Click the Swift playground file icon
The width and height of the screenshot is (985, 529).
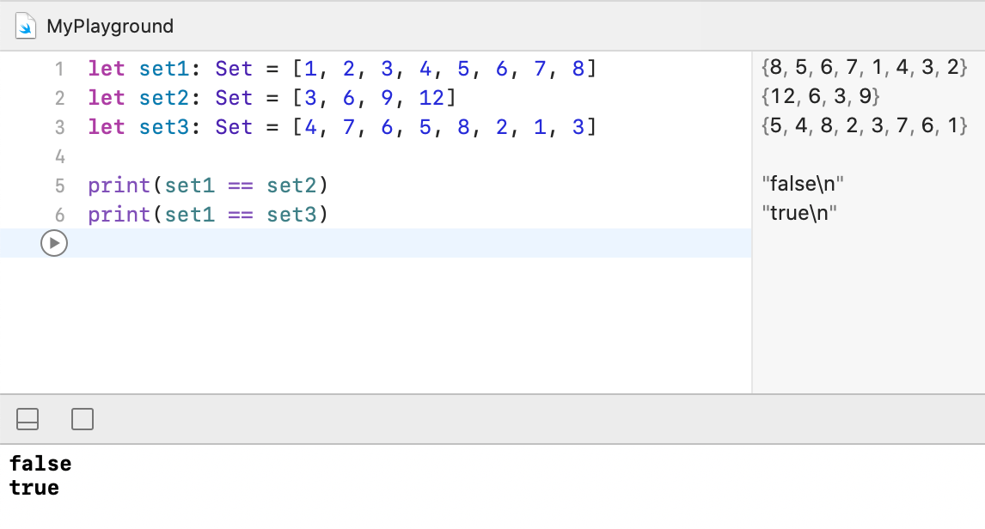pos(27,27)
